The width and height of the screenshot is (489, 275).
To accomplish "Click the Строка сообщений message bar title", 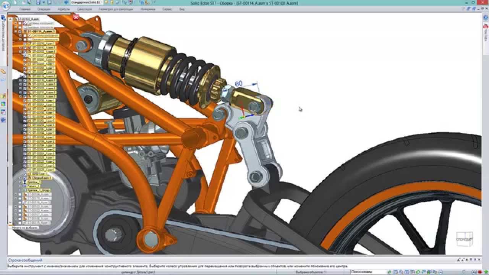I will tap(24, 260).
